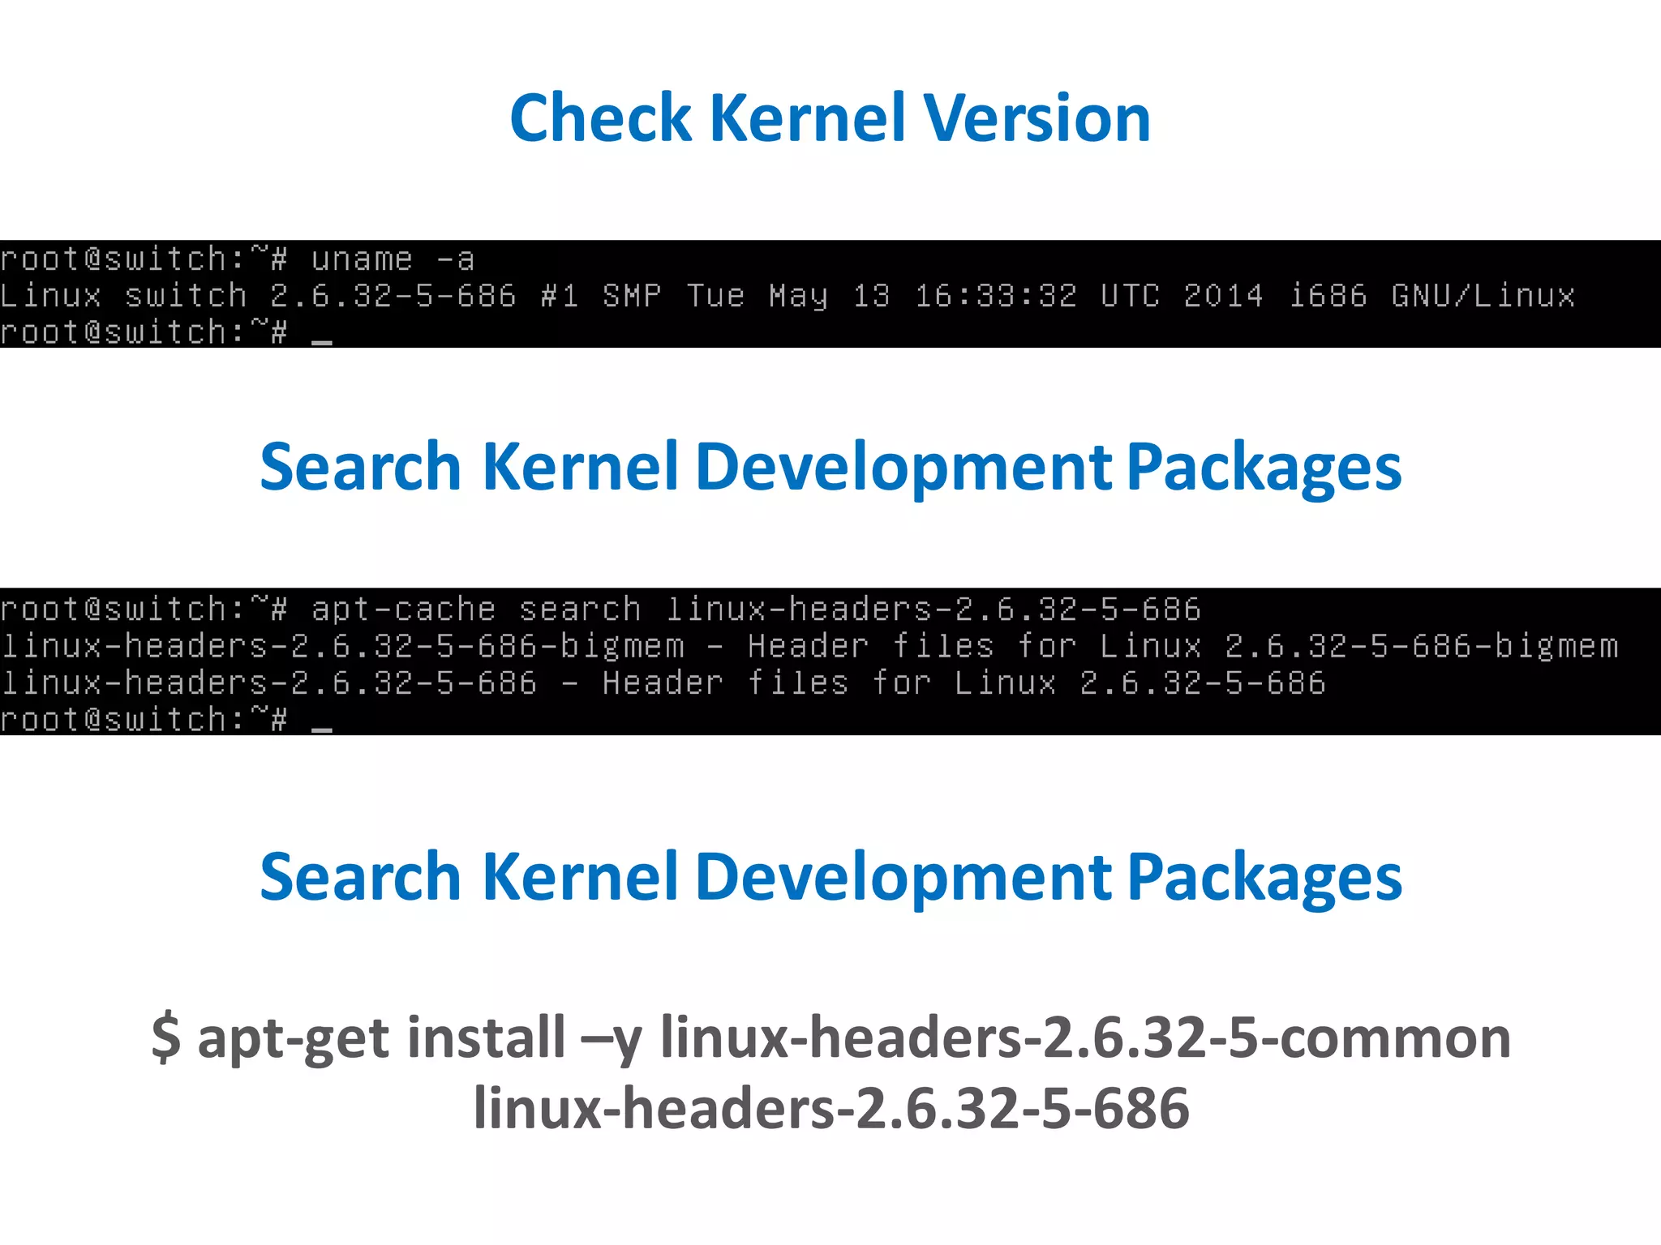Click the 'apt-cache search' command text
This screenshot has width=1661, height=1245.
tap(475, 610)
